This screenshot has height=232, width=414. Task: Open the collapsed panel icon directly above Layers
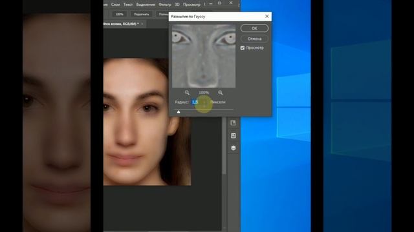coord(233,135)
